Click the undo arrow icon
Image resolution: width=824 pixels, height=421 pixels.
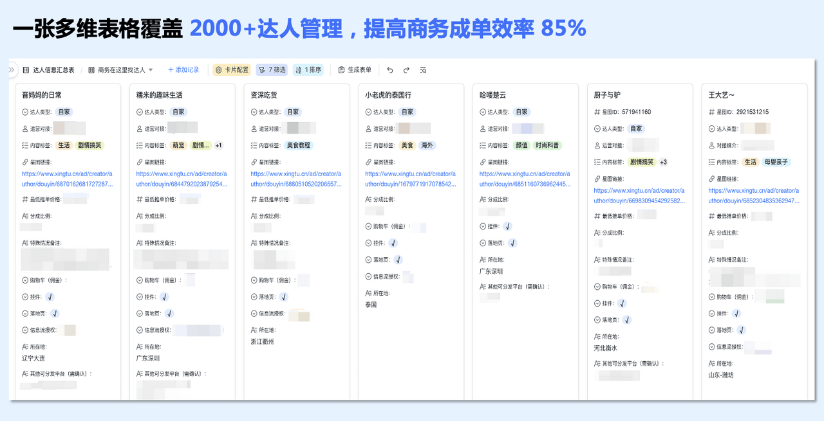(389, 70)
